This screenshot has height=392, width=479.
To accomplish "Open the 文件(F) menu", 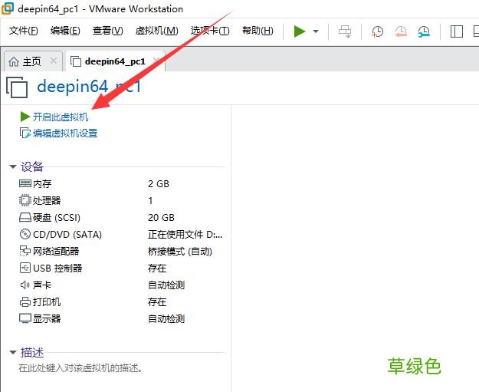I will tap(24, 31).
